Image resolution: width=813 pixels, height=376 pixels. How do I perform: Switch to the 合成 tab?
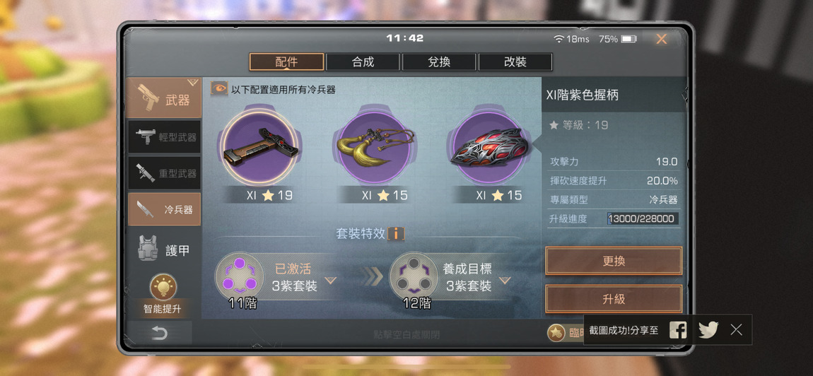click(x=363, y=62)
